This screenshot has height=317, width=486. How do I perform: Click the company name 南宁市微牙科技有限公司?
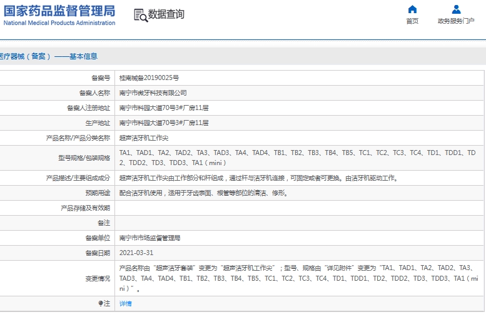coord(153,93)
